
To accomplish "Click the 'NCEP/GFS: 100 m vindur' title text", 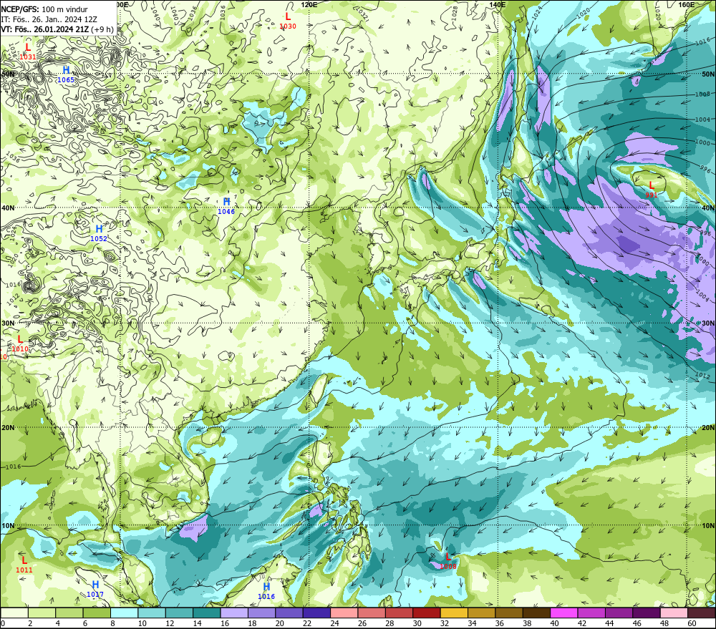I will [x=44, y=9].
